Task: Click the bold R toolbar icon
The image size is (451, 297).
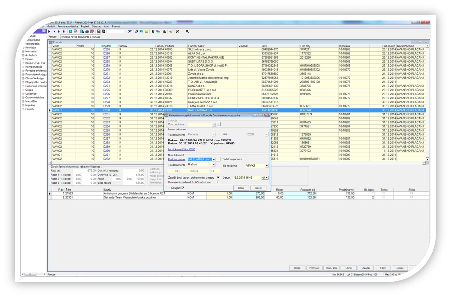Action: click(x=153, y=32)
